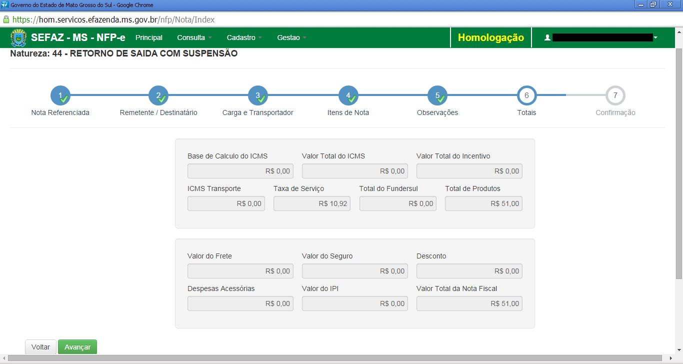Click the Valor Total do ICMS field

[355, 171]
